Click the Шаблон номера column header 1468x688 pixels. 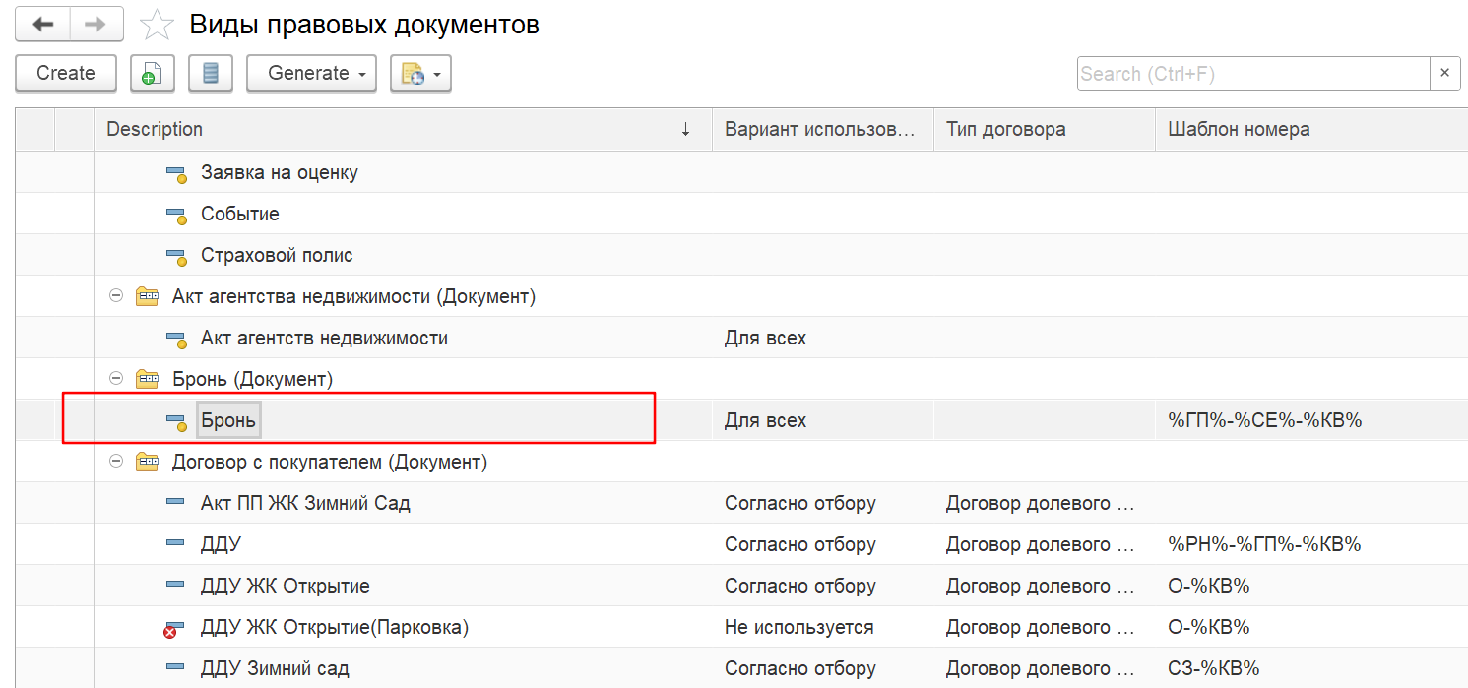[1238, 130]
